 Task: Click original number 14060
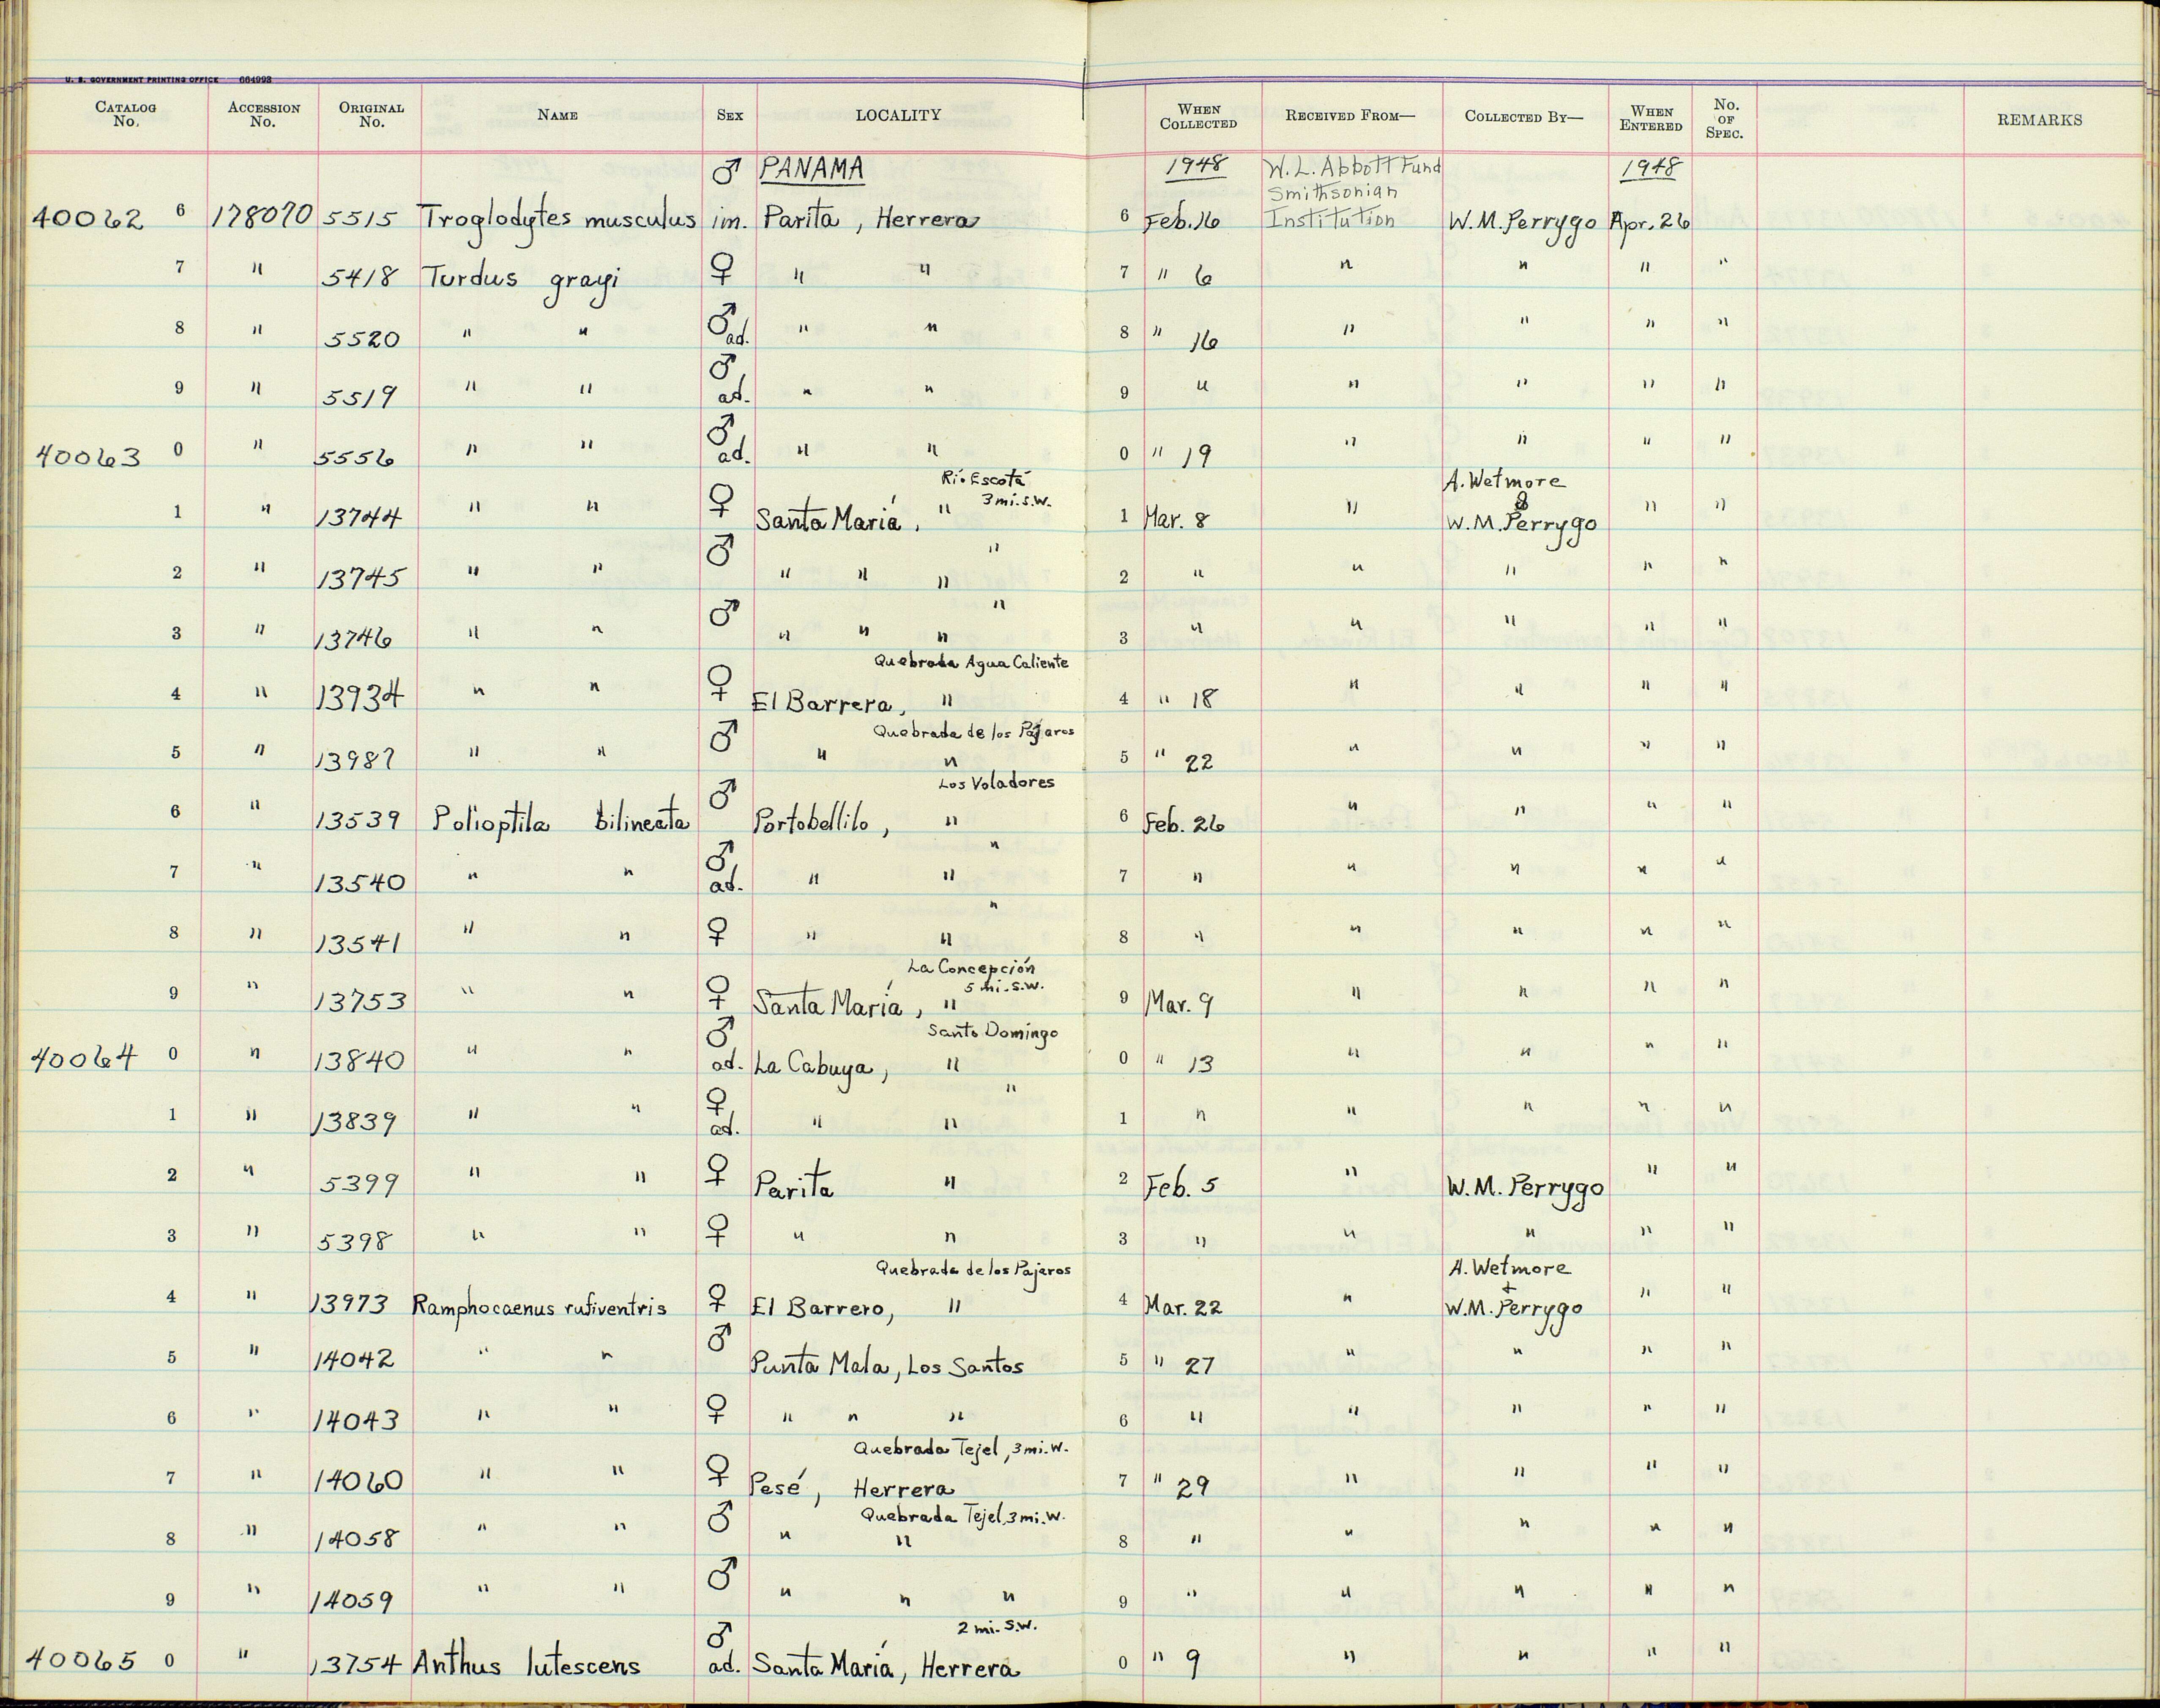pos(358,1480)
